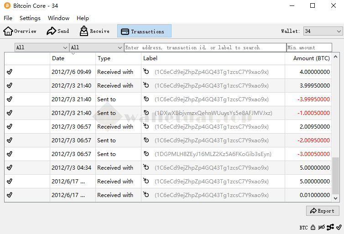Image resolution: width=344 pixels, height=234 pixels.
Task: Click the sync status checkmark icon
Action: (x=338, y=227)
